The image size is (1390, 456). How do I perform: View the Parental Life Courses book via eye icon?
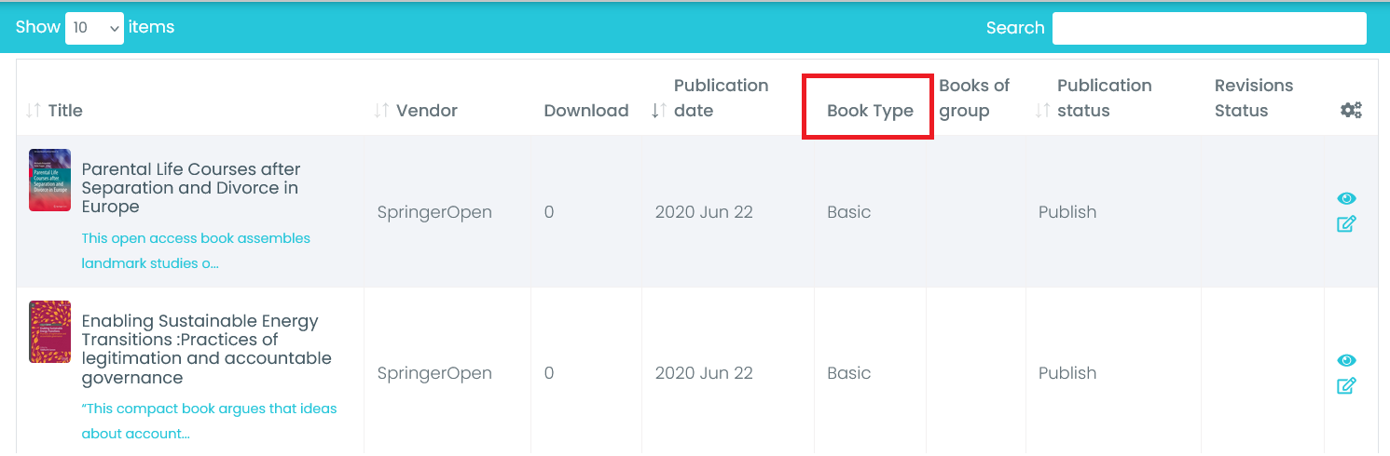pyautogui.click(x=1346, y=199)
